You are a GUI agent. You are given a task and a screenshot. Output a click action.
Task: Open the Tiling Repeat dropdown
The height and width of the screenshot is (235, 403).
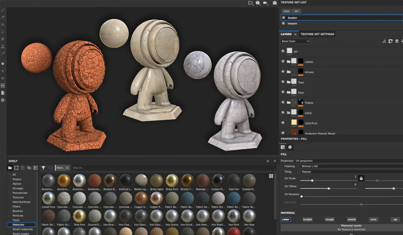[351, 172]
